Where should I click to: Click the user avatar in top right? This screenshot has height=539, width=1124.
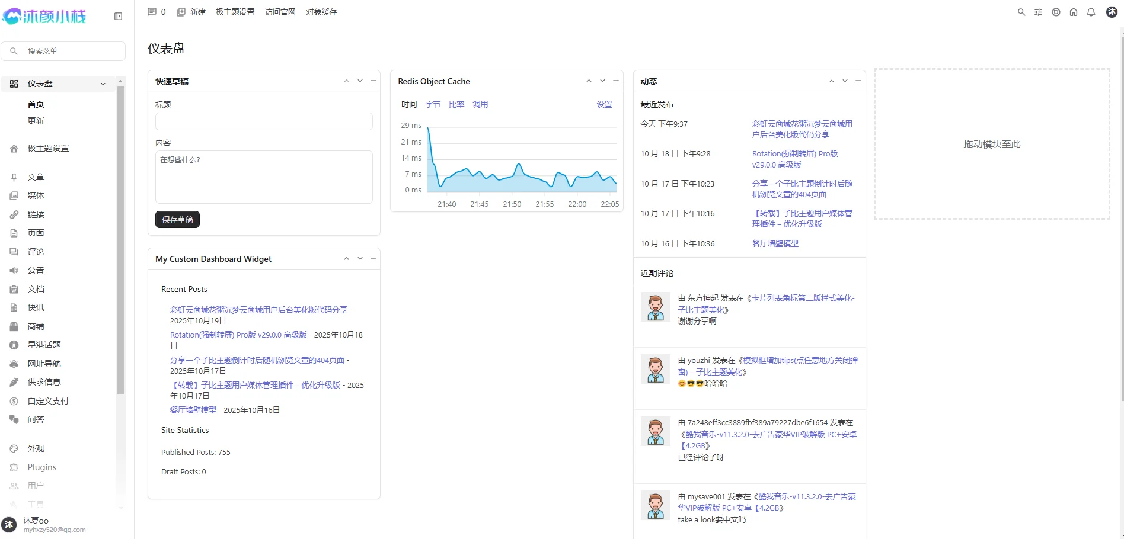click(x=1112, y=12)
